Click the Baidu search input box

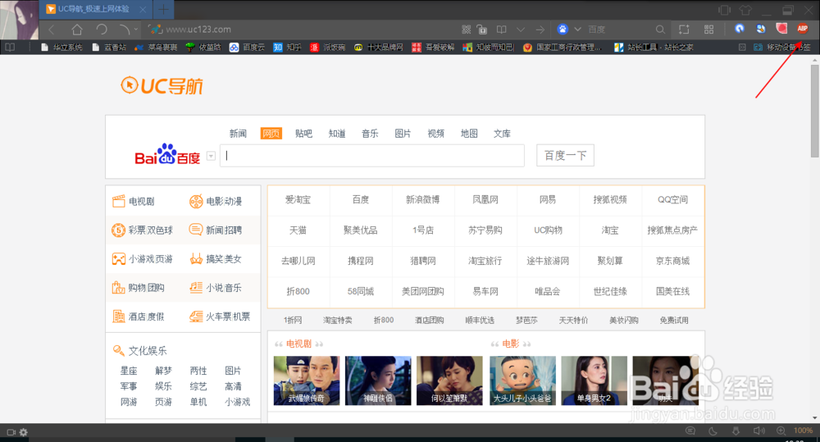(x=371, y=155)
